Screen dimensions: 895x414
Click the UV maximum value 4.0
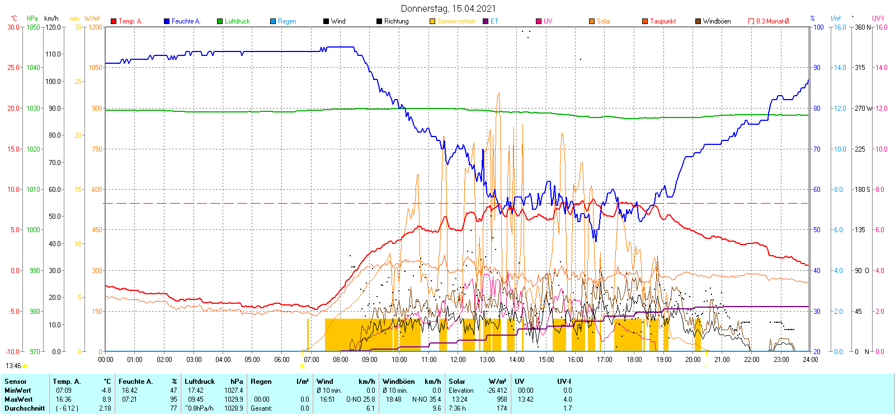click(x=568, y=399)
